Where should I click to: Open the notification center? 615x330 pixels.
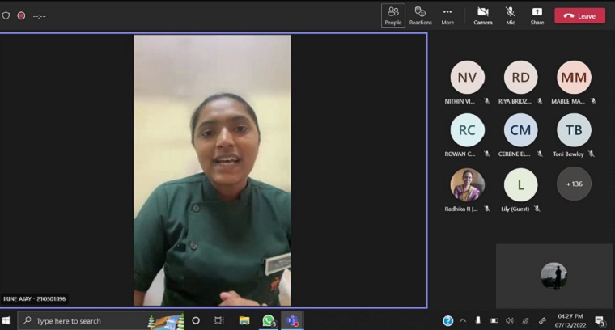(x=600, y=321)
